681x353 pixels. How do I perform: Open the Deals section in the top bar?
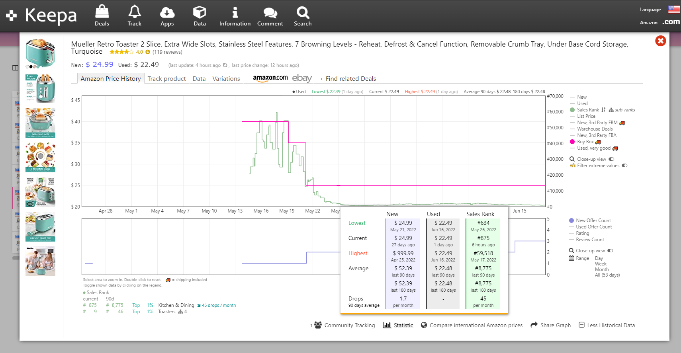pyautogui.click(x=102, y=16)
